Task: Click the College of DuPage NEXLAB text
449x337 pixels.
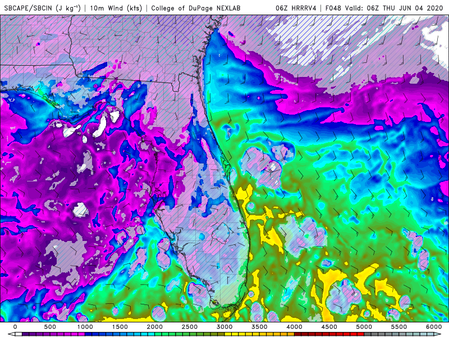Action: (195, 8)
